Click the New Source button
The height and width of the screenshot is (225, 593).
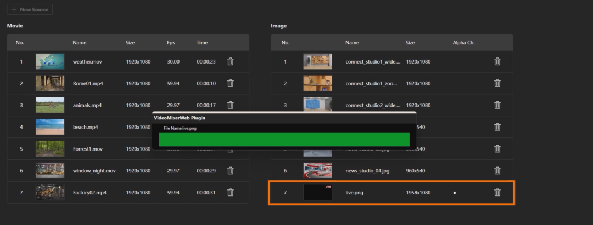pyautogui.click(x=30, y=9)
